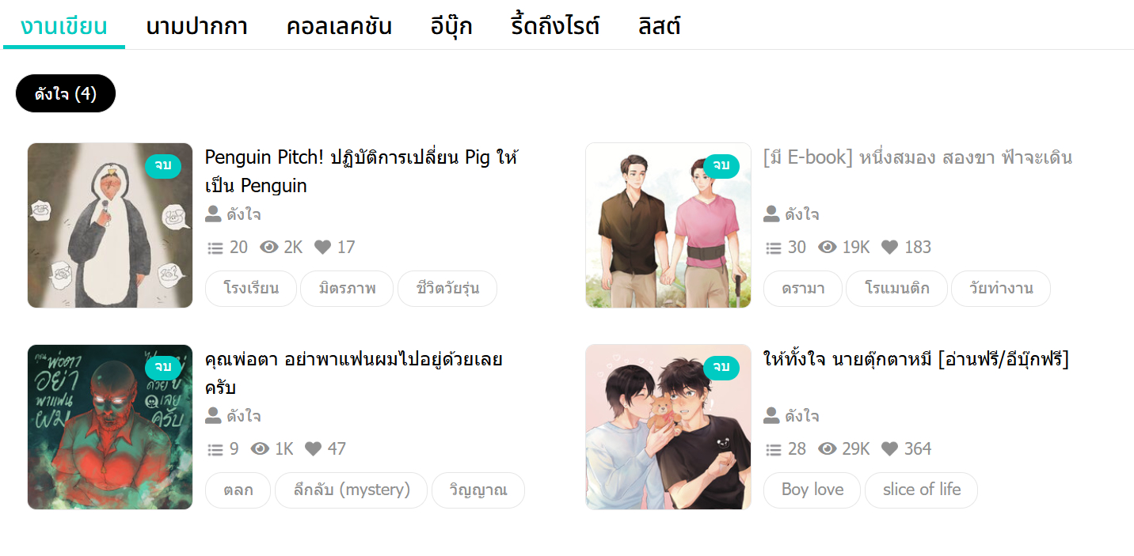This screenshot has height=556, width=1134.
Task: Click the ดังใจ (4) filter pill
Action: [x=66, y=94]
